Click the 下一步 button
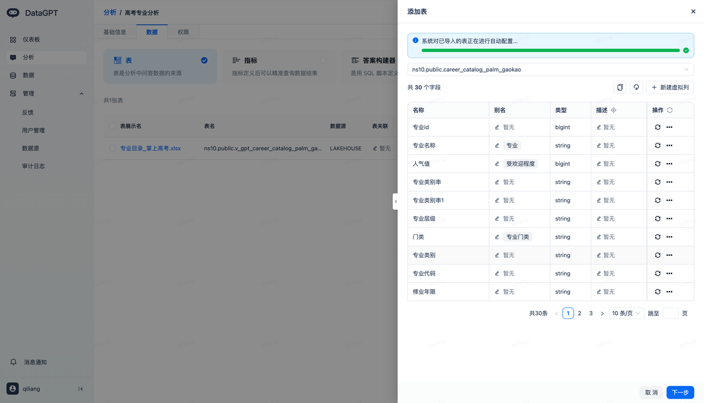Viewport: 704px width, 403px height. pos(680,393)
